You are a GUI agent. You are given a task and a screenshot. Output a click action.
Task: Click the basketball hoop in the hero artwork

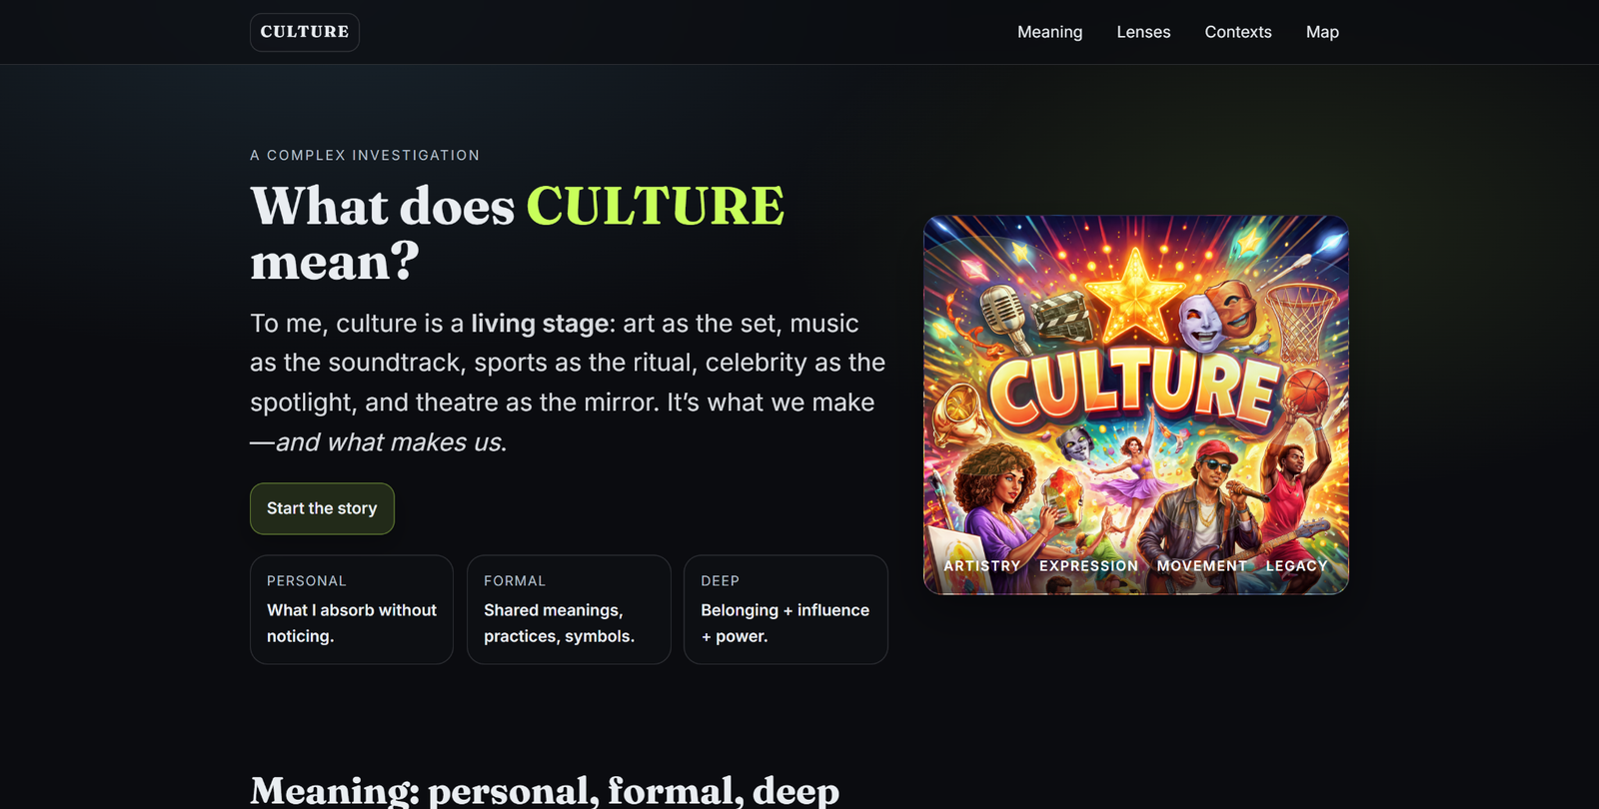tap(1303, 320)
